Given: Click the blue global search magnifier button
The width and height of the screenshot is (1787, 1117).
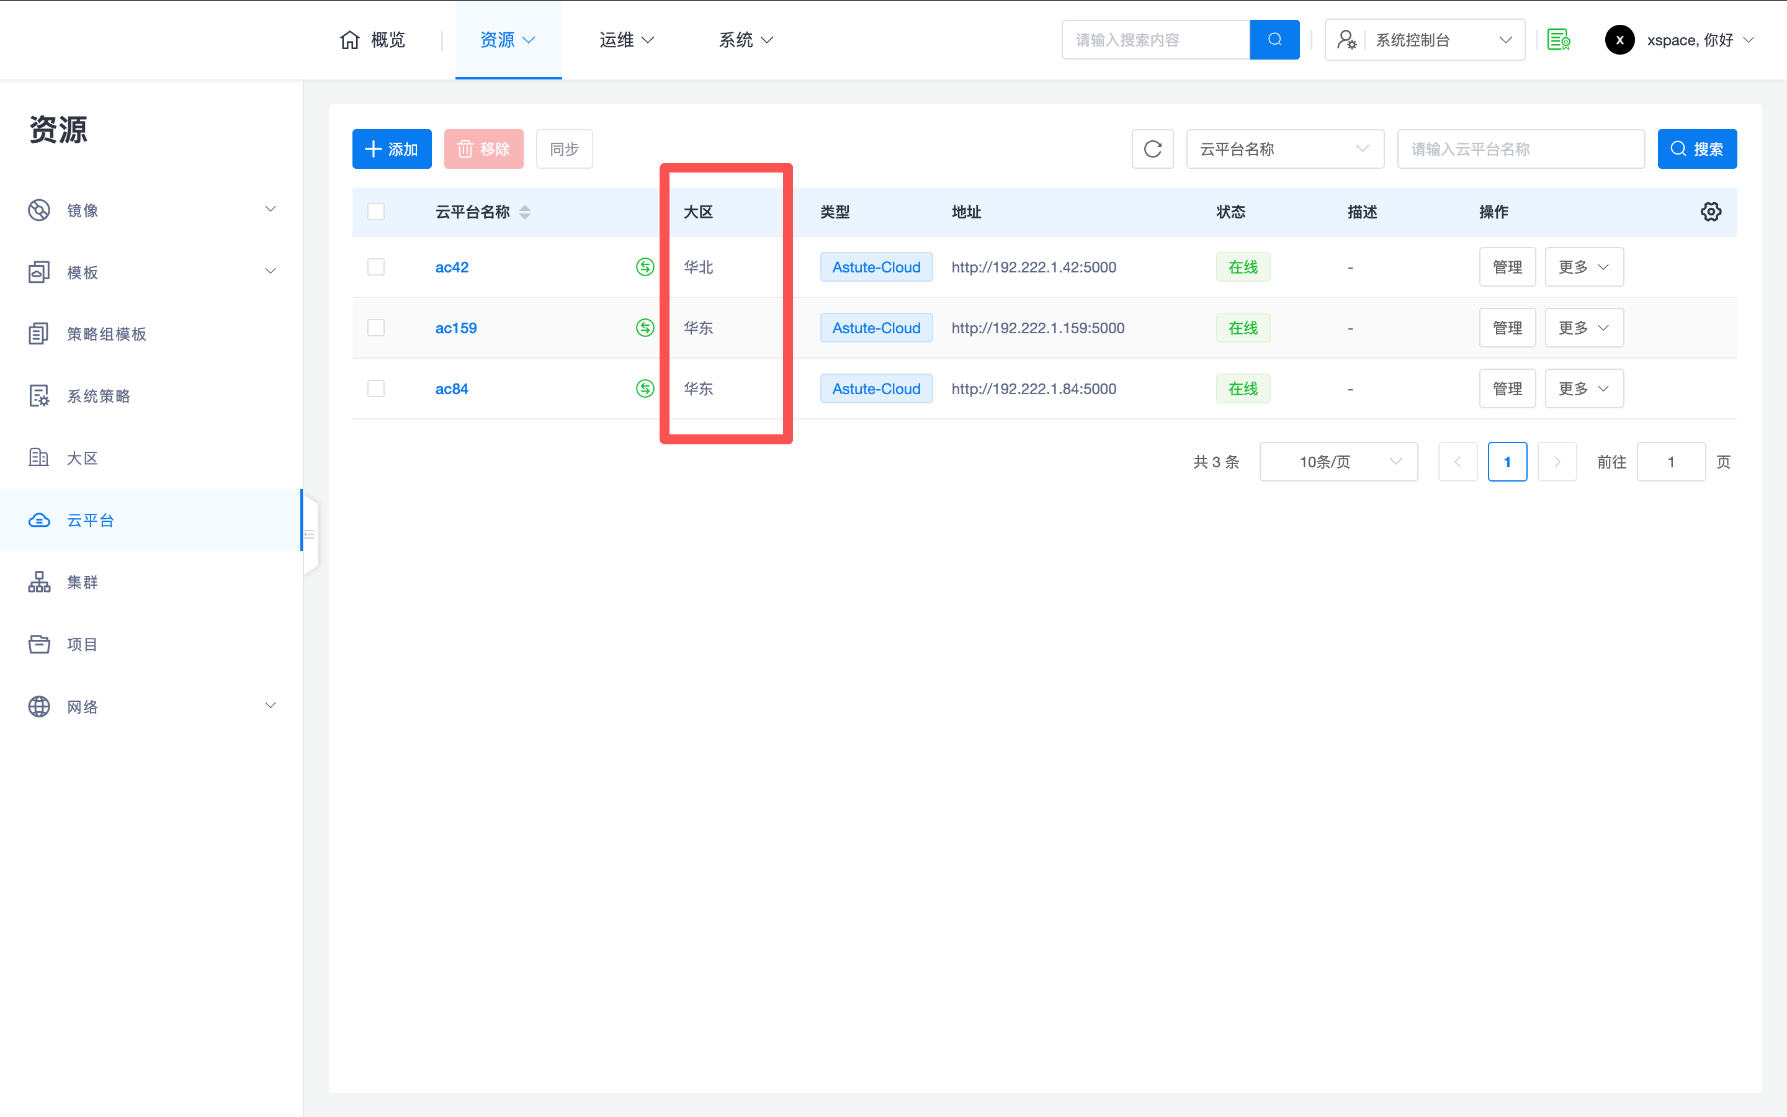Looking at the screenshot, I should pyautogui.click(x=1274, y=40).
